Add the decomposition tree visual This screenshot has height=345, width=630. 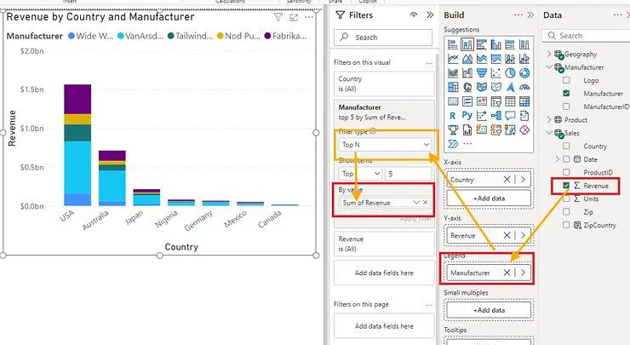click(x=495, y=116)
